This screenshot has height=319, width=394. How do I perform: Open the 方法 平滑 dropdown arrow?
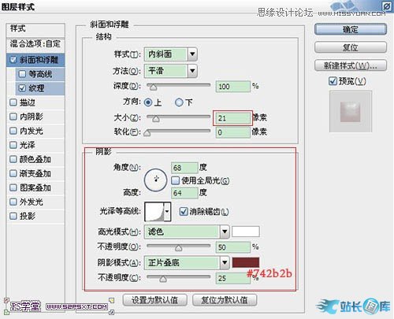[192, 71]
